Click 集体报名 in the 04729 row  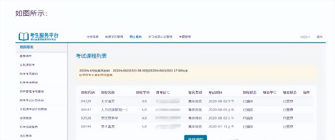[195, 101]
